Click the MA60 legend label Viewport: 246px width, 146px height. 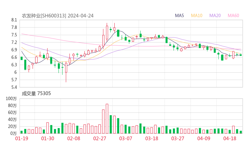click(x=233, y=16)
